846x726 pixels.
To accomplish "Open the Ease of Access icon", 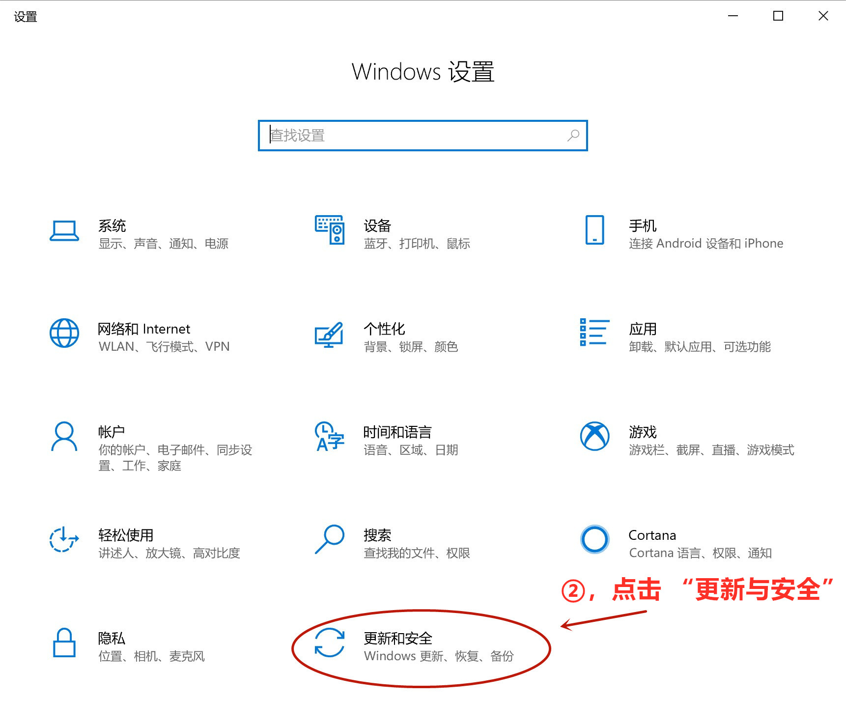I will (x=64, y=539).
